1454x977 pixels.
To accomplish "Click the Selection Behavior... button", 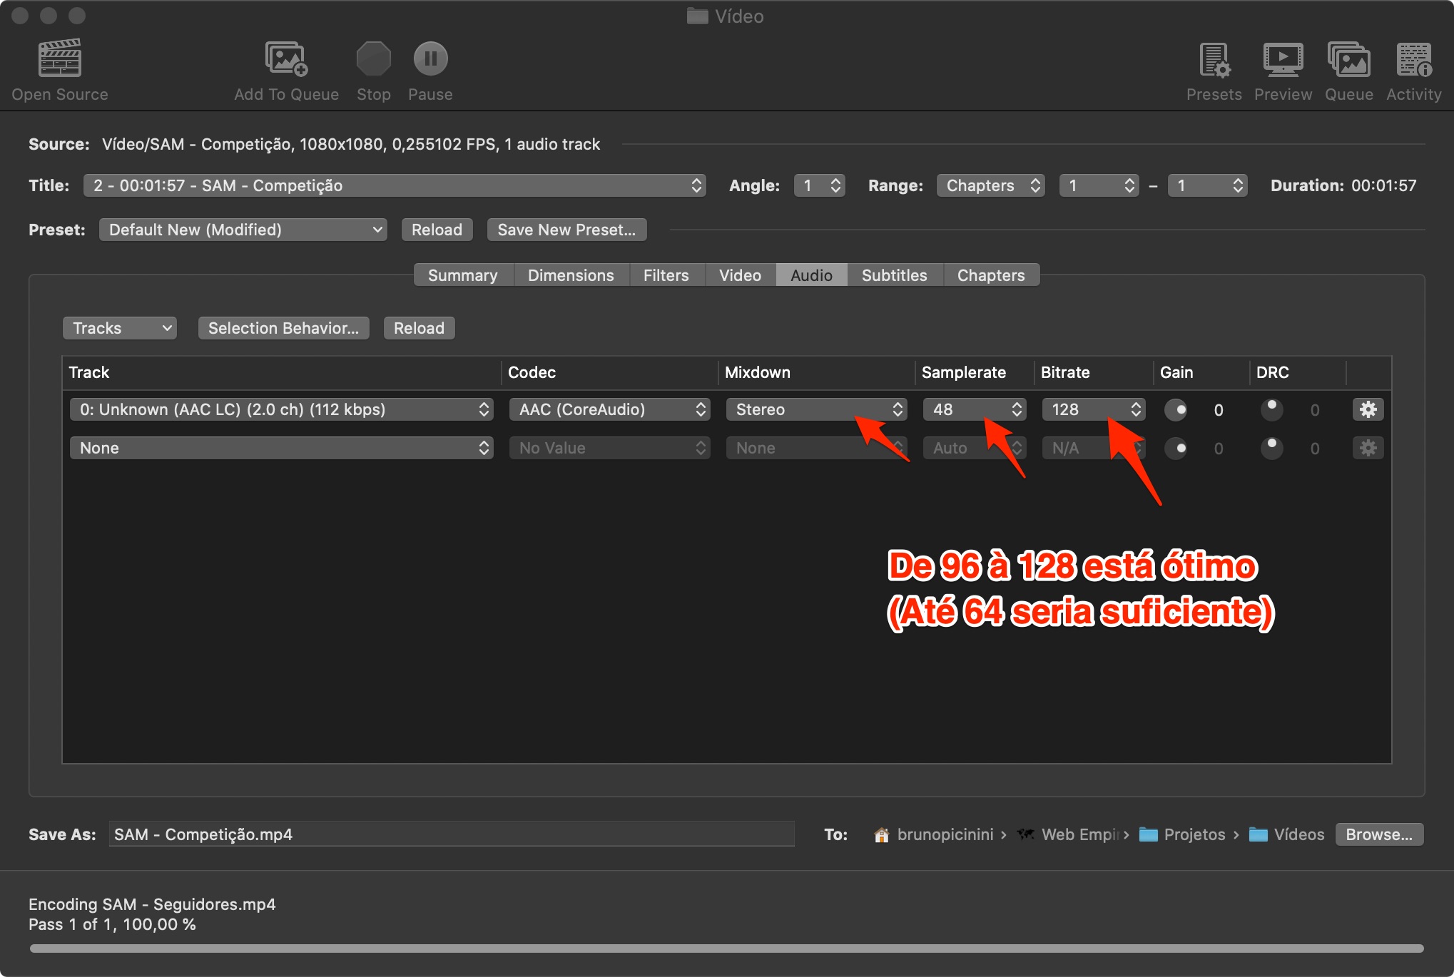I will tap(283, 328).
